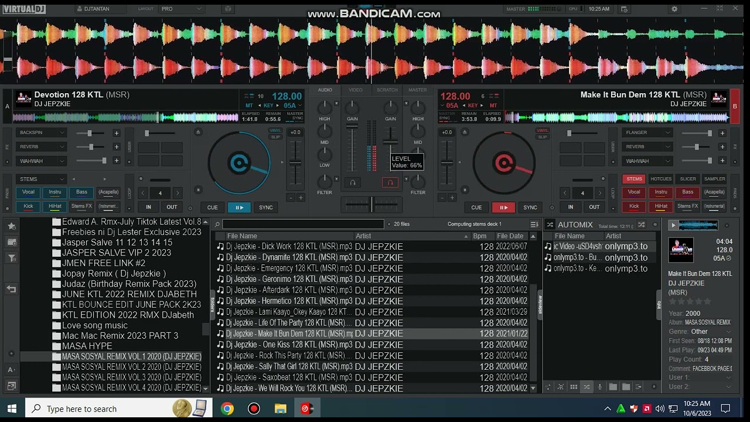Switch to the SCRATCH mixer tab
Viewport: 750px width, 422px height.
tap(387, 90)
